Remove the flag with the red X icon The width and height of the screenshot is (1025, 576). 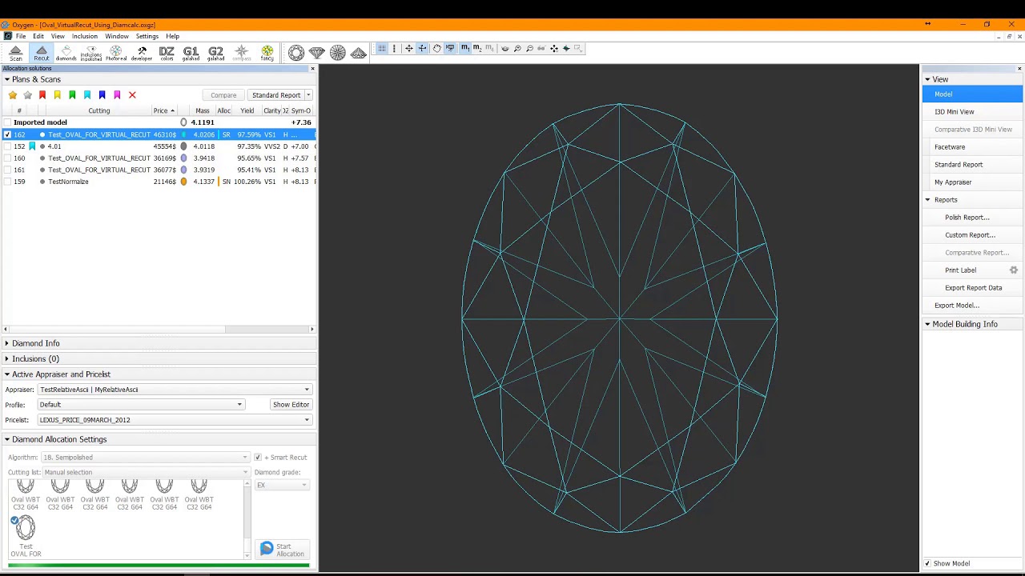[132, 95]
